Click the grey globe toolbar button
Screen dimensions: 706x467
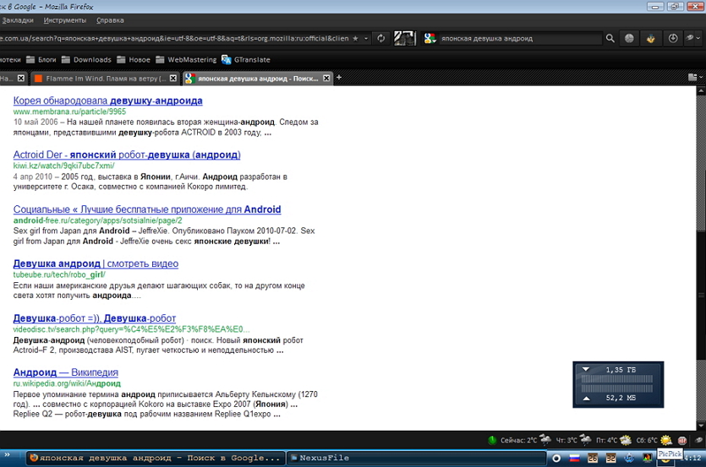coord(629,39)
